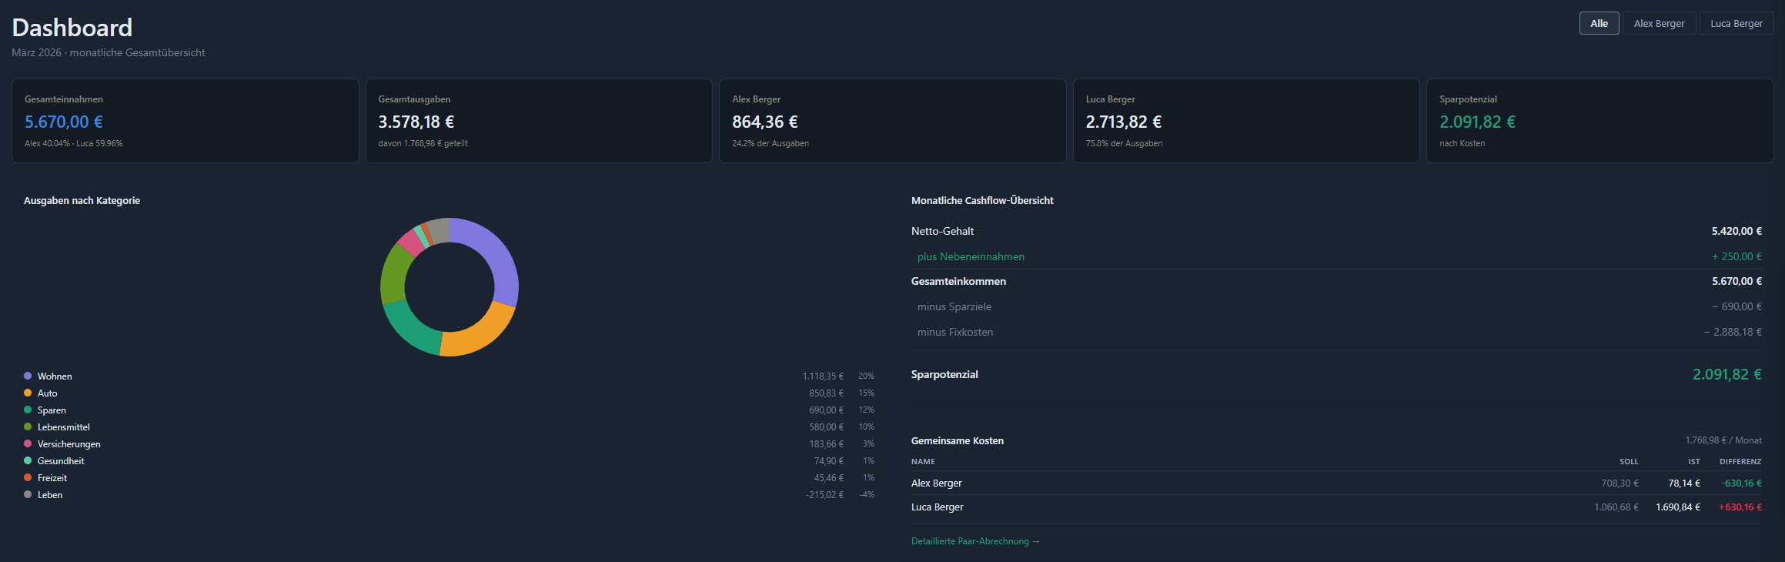The width and height of the screenshot is (1785, 562).
Task: Click the 1.768,98 € / Monat label
Action: (1723, 440)
